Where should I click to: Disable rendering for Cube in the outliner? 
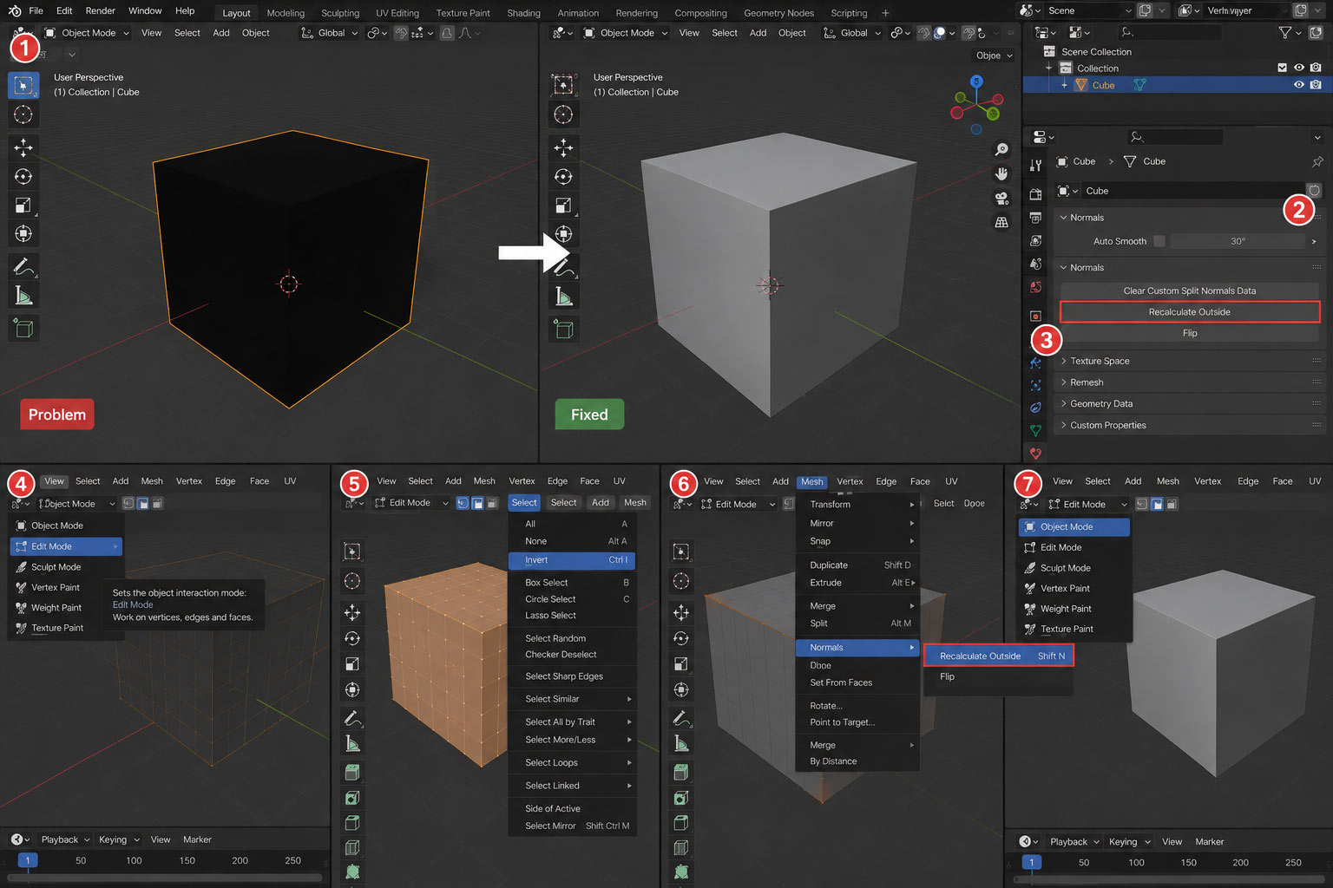pos(1316,85)
